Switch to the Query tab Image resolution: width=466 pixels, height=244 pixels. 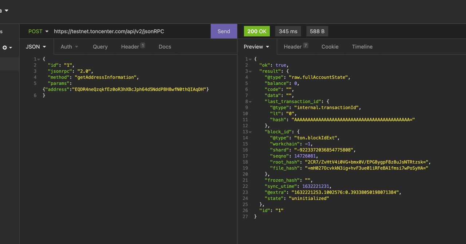tap(100, 46)
